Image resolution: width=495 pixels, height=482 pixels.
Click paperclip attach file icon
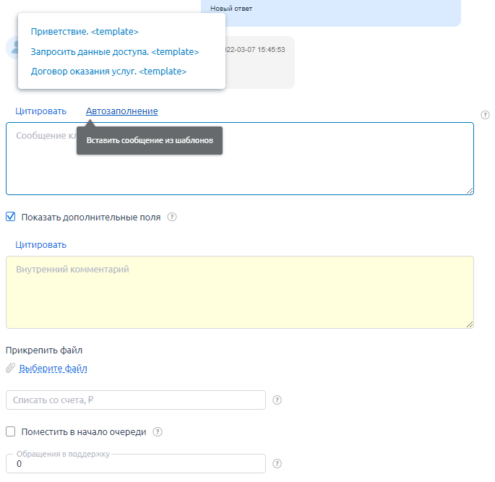pyautogui.click(x=10, y=369)
